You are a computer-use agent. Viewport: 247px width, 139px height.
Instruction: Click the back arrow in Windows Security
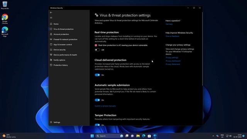click(51, 12)
